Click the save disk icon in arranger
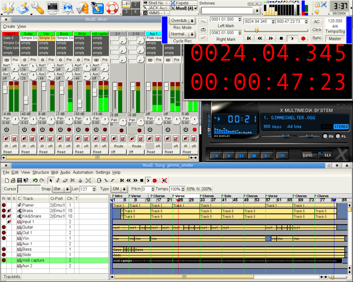 (20, 180)
